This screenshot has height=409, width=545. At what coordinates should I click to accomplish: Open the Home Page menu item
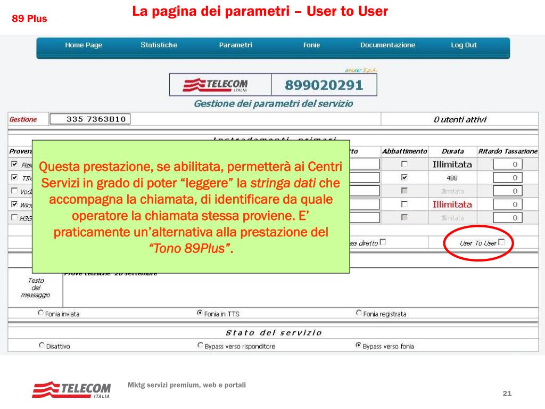pyautogui.click(x=84, y=45)
